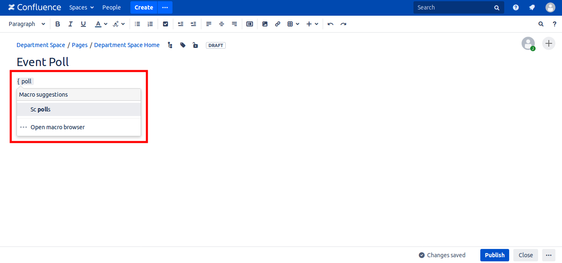562x263 pixels.
Task: Insert a numbered list
Action: (150, 24)
